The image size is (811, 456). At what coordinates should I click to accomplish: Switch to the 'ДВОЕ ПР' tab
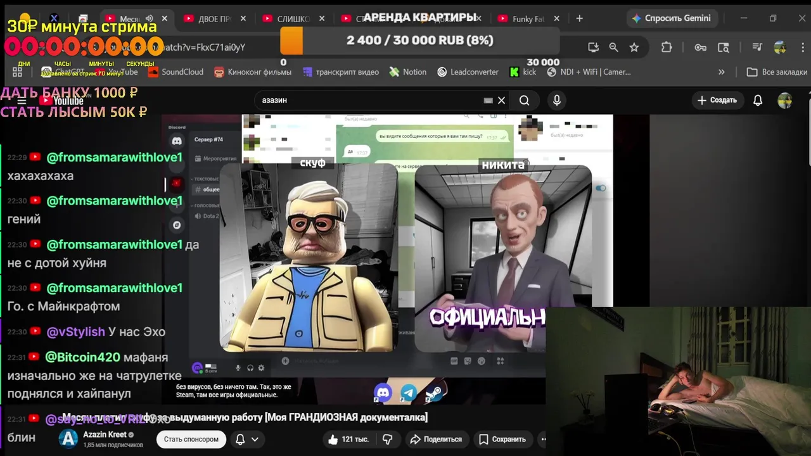click(x=214, y=18)
